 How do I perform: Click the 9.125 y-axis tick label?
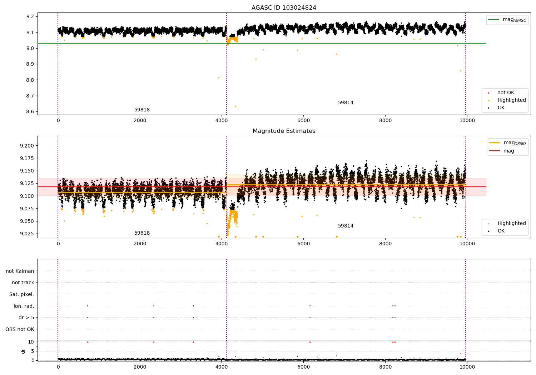(x=27, y=184)
